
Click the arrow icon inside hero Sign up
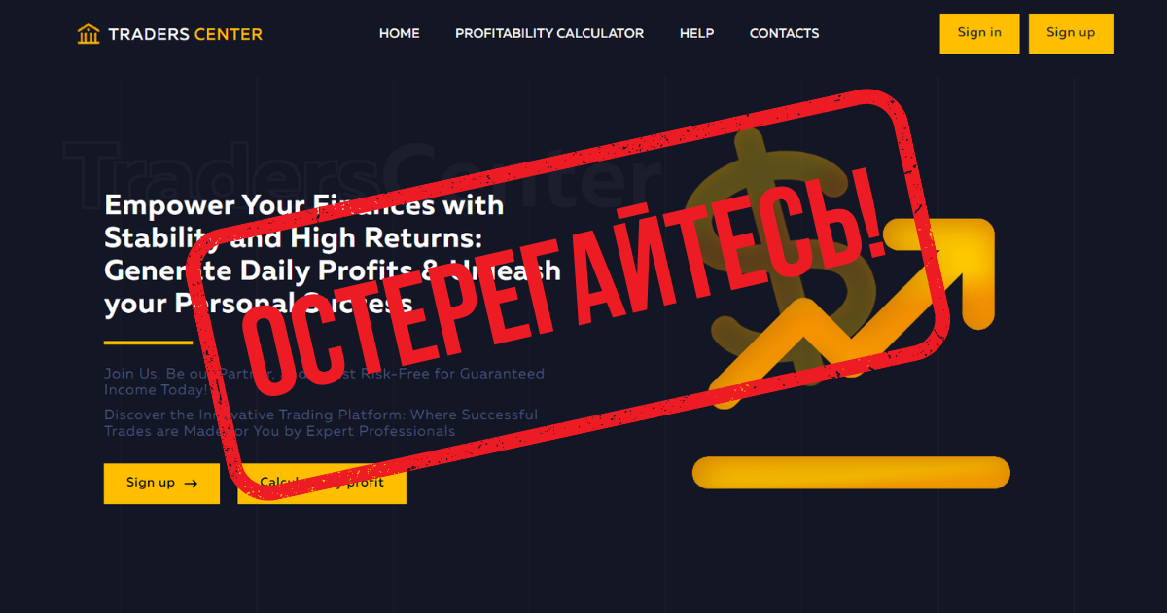pyautogui.click(x=191, y=483)
